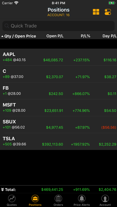Sort positions by P/L% header

tap(85, 36)
